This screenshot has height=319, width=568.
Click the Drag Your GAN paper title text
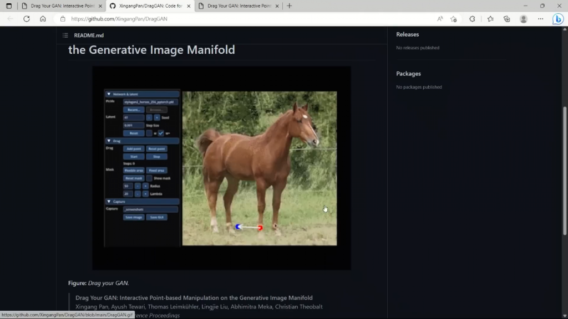pyautogui.click(x=194, y=297)
